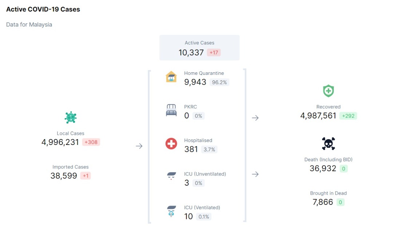Select the 96.2% Home Quarantine badge
The image size is (393, 231).
tap(219, 82)
